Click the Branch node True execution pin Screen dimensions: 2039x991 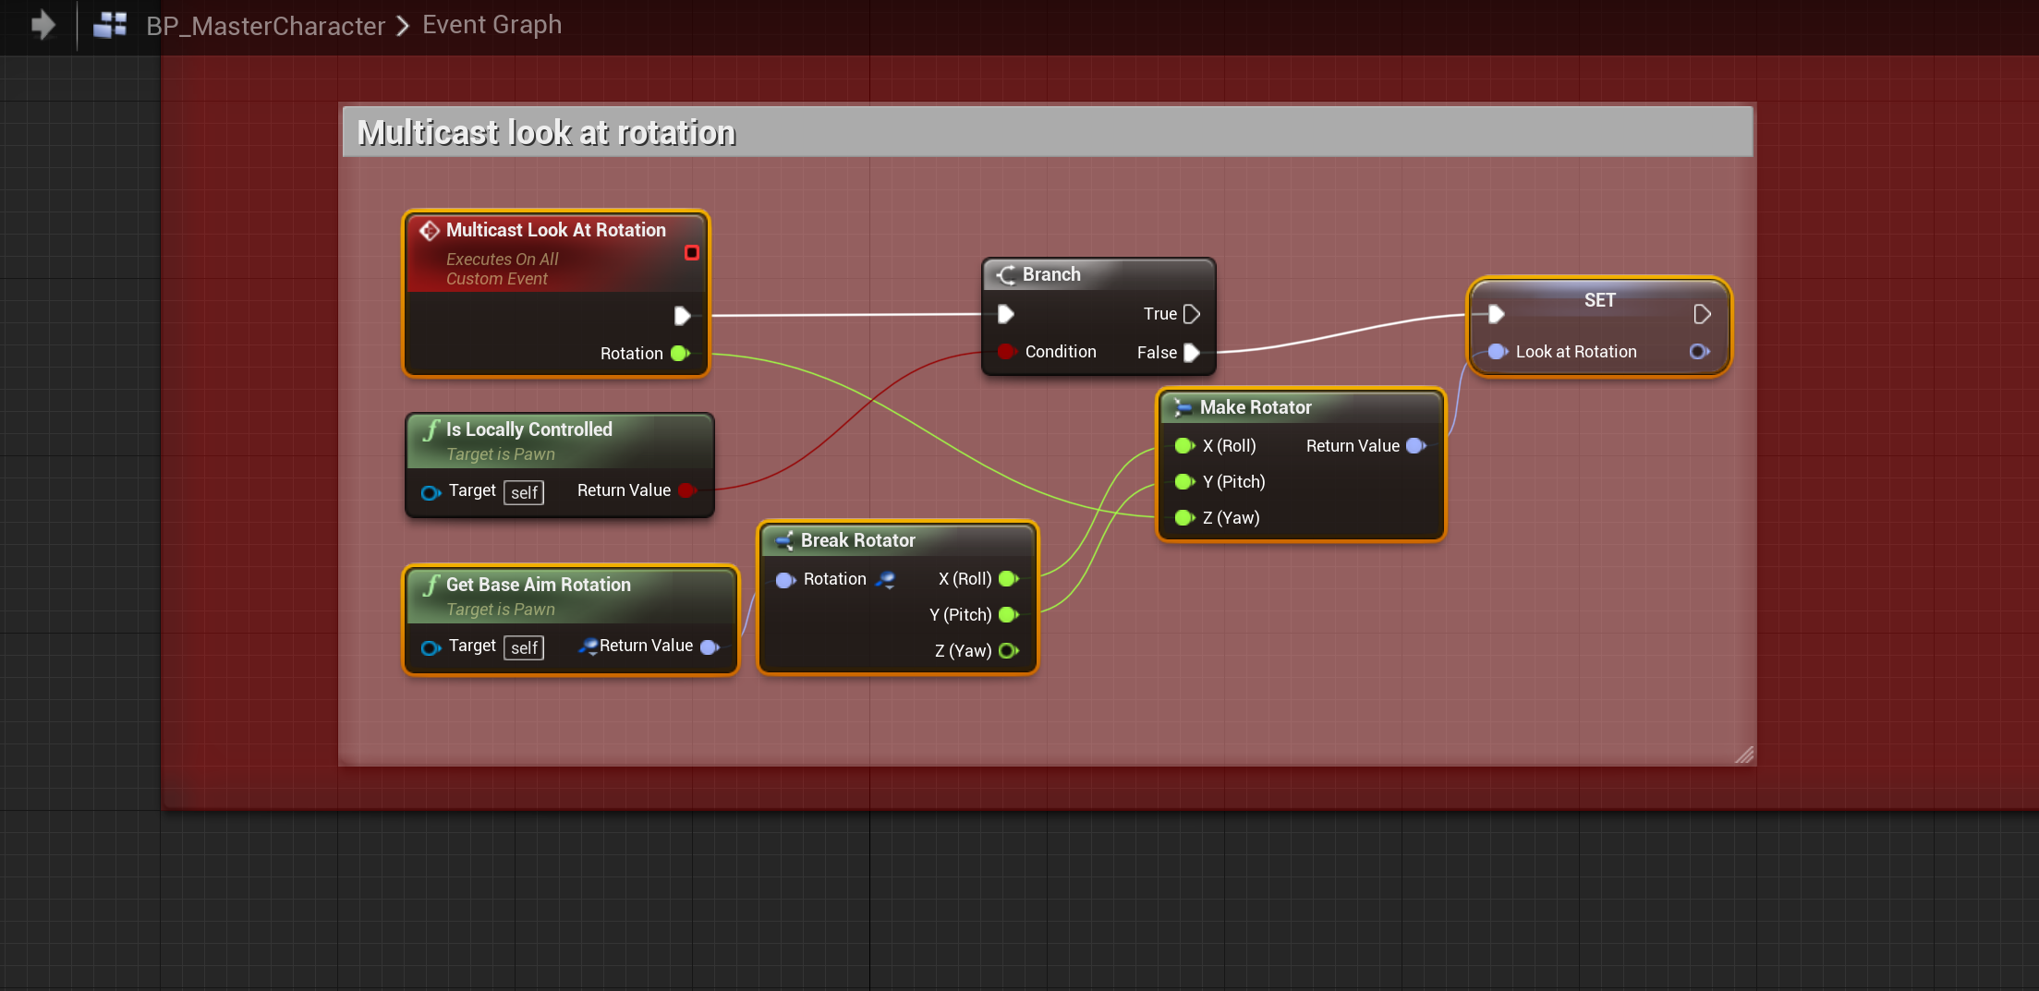1192,314
